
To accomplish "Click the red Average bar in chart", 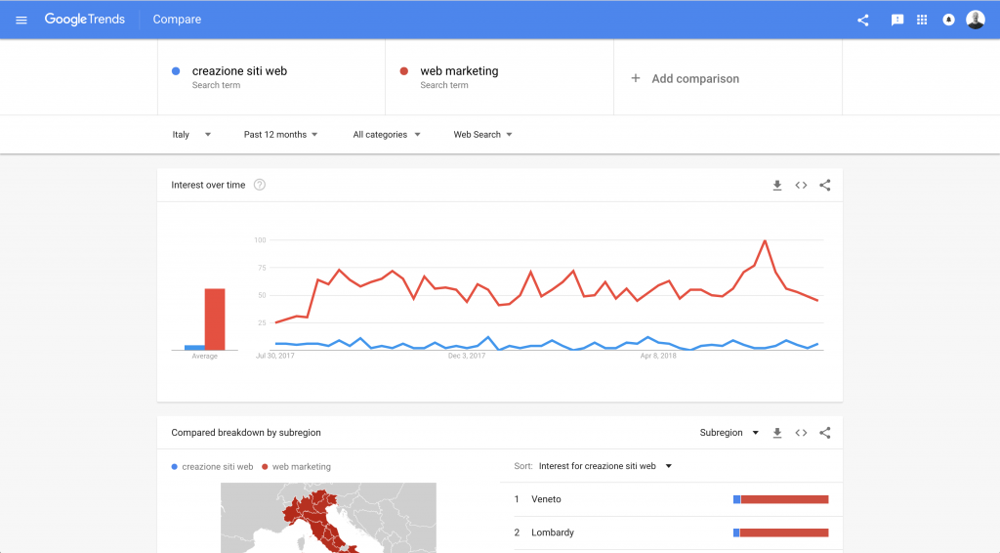I will pos(215,319).
